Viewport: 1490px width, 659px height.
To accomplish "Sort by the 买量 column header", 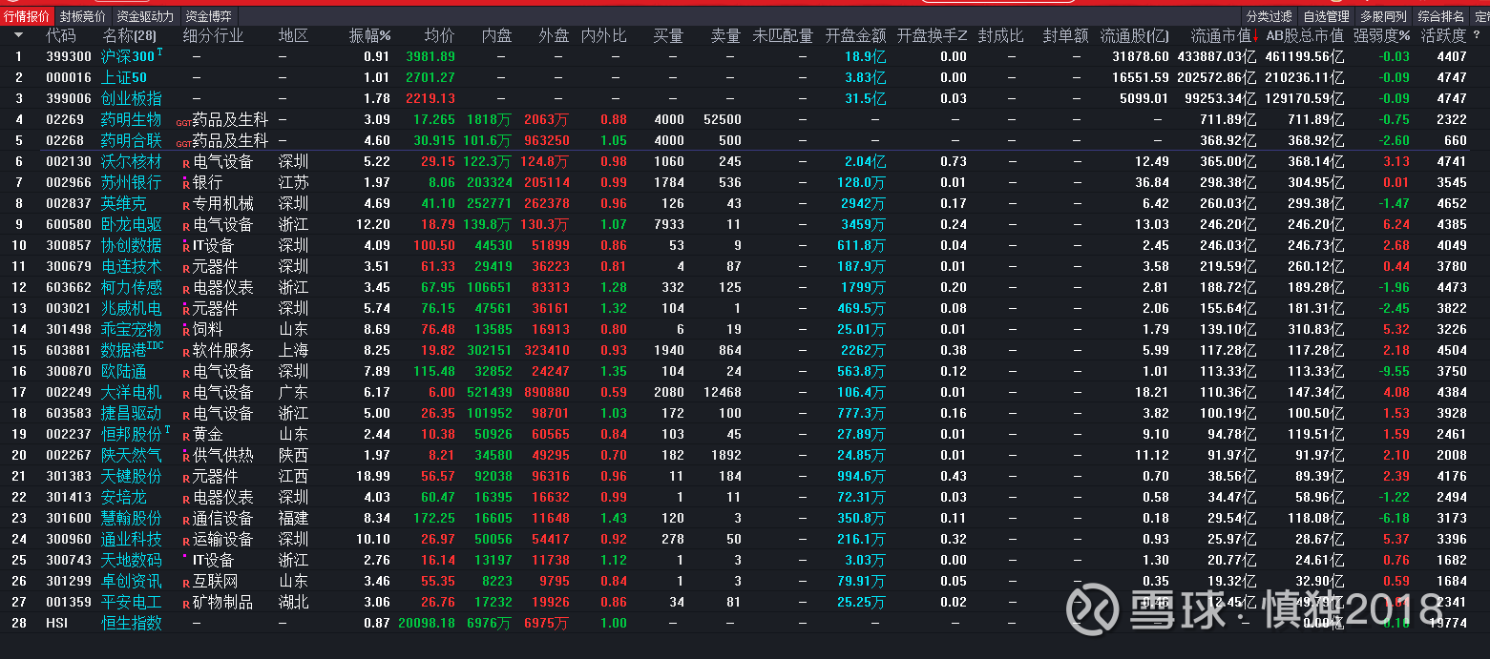I will coord(668,35).
